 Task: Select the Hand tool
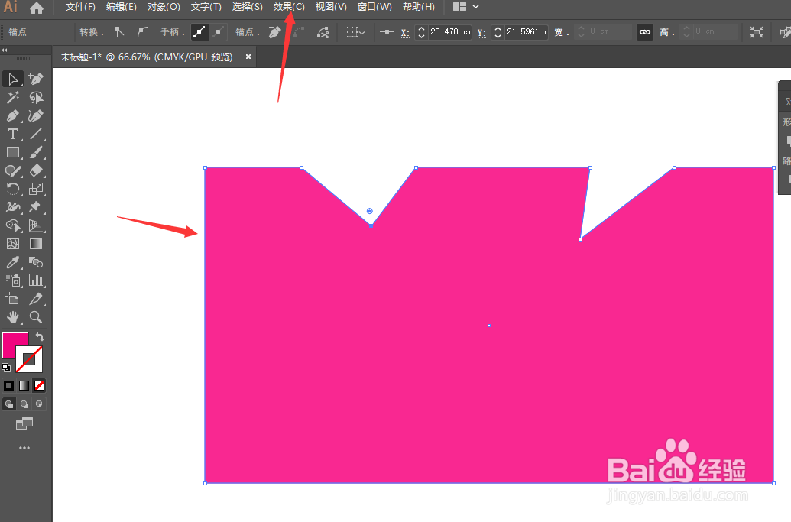click(x=13, y=317)
